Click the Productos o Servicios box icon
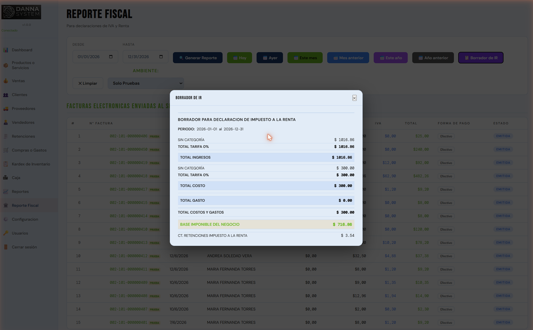Image resolution: width=533 pixels, height=330 pixels. 6,65
